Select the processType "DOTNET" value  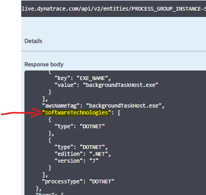click(102, 182)
